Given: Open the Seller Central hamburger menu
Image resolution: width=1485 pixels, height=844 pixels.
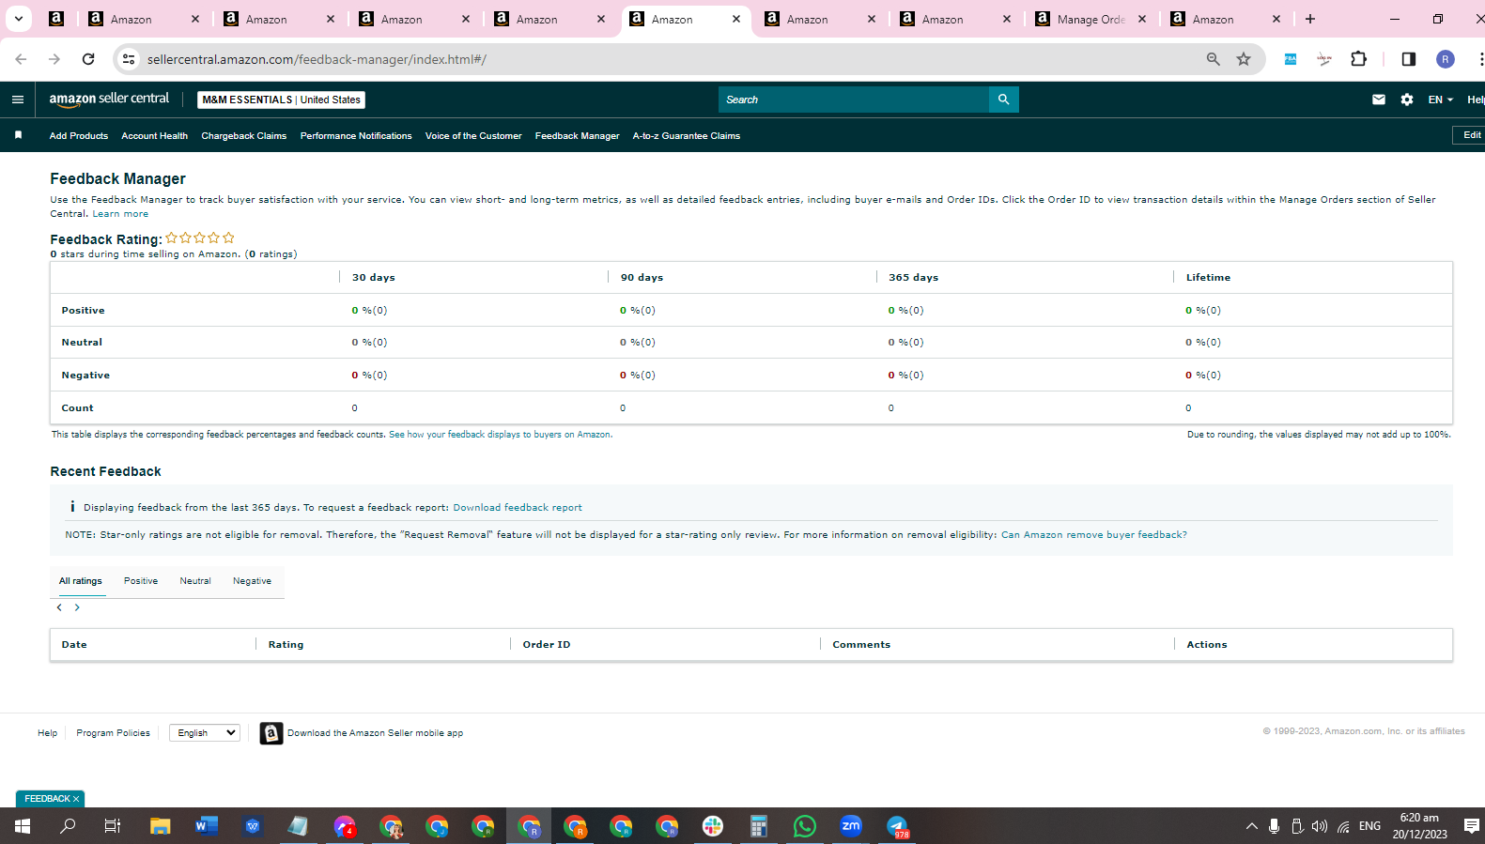Looking at the screenshot, I should click(x=18, y=100).
